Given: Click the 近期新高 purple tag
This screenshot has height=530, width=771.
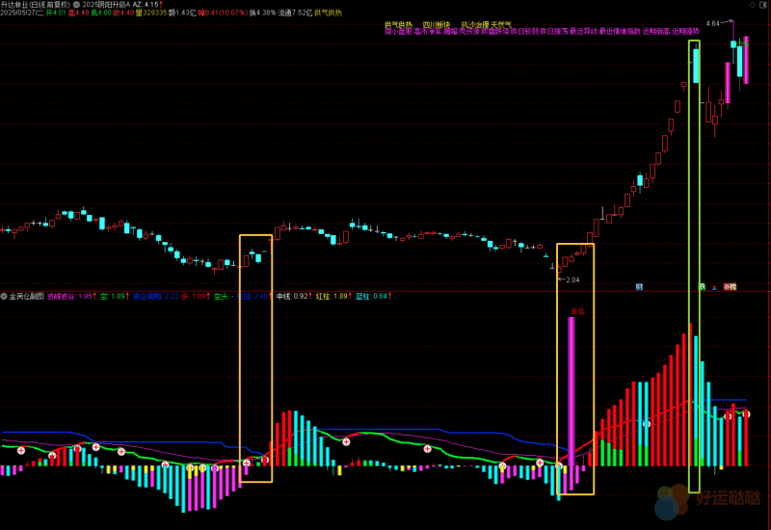Looking at the screenshot, I should [656, 32].
